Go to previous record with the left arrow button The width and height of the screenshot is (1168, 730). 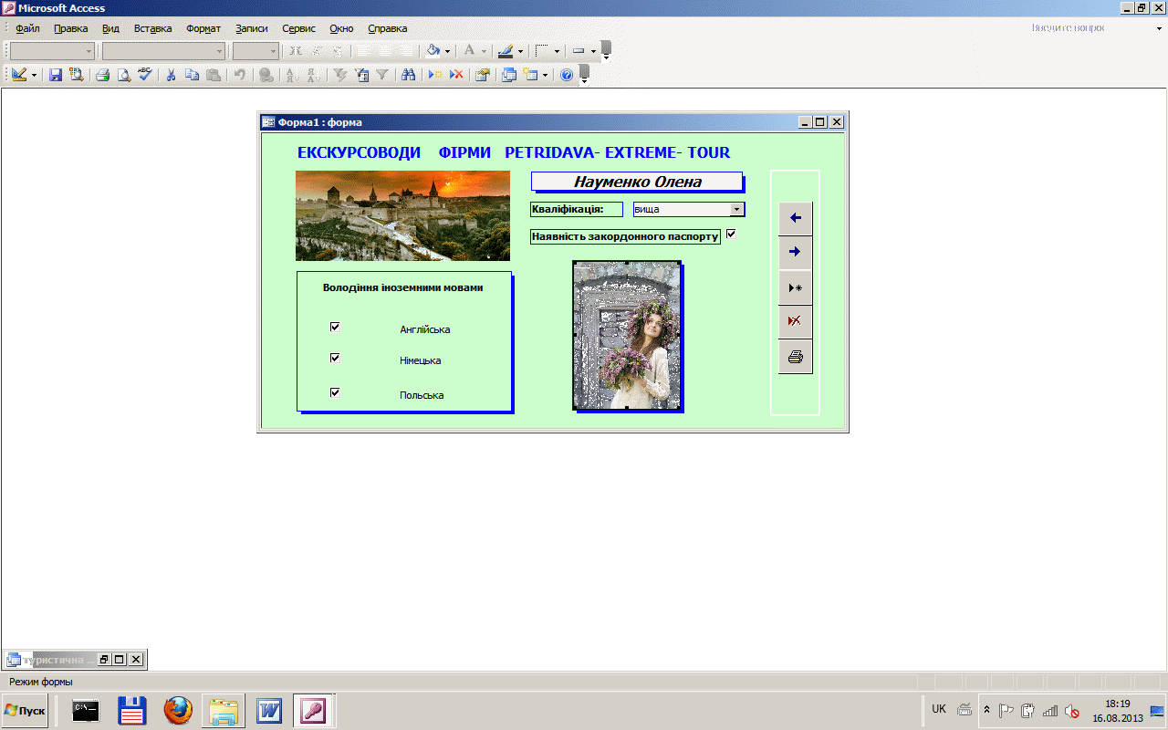[x=795, y=218]
